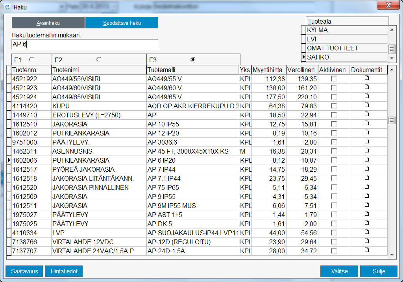This screenshot has height=282, width=403.
Task: Click the Aktiivinen column header
Action: (334, 70)
